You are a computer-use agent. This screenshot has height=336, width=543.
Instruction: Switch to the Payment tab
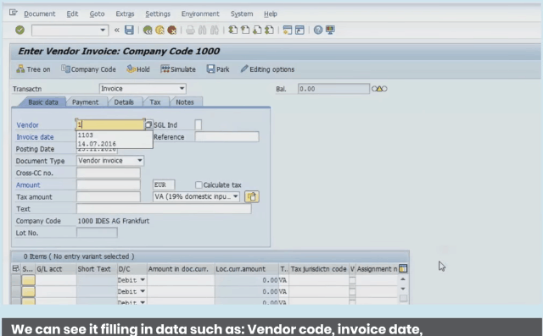(x=85, y=102)
